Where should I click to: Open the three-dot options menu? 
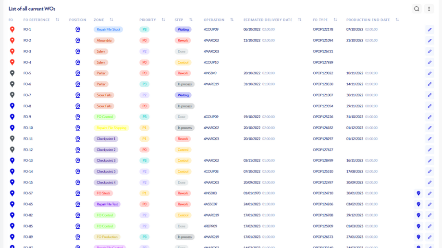pyautogui.click(x=429, y=9)
